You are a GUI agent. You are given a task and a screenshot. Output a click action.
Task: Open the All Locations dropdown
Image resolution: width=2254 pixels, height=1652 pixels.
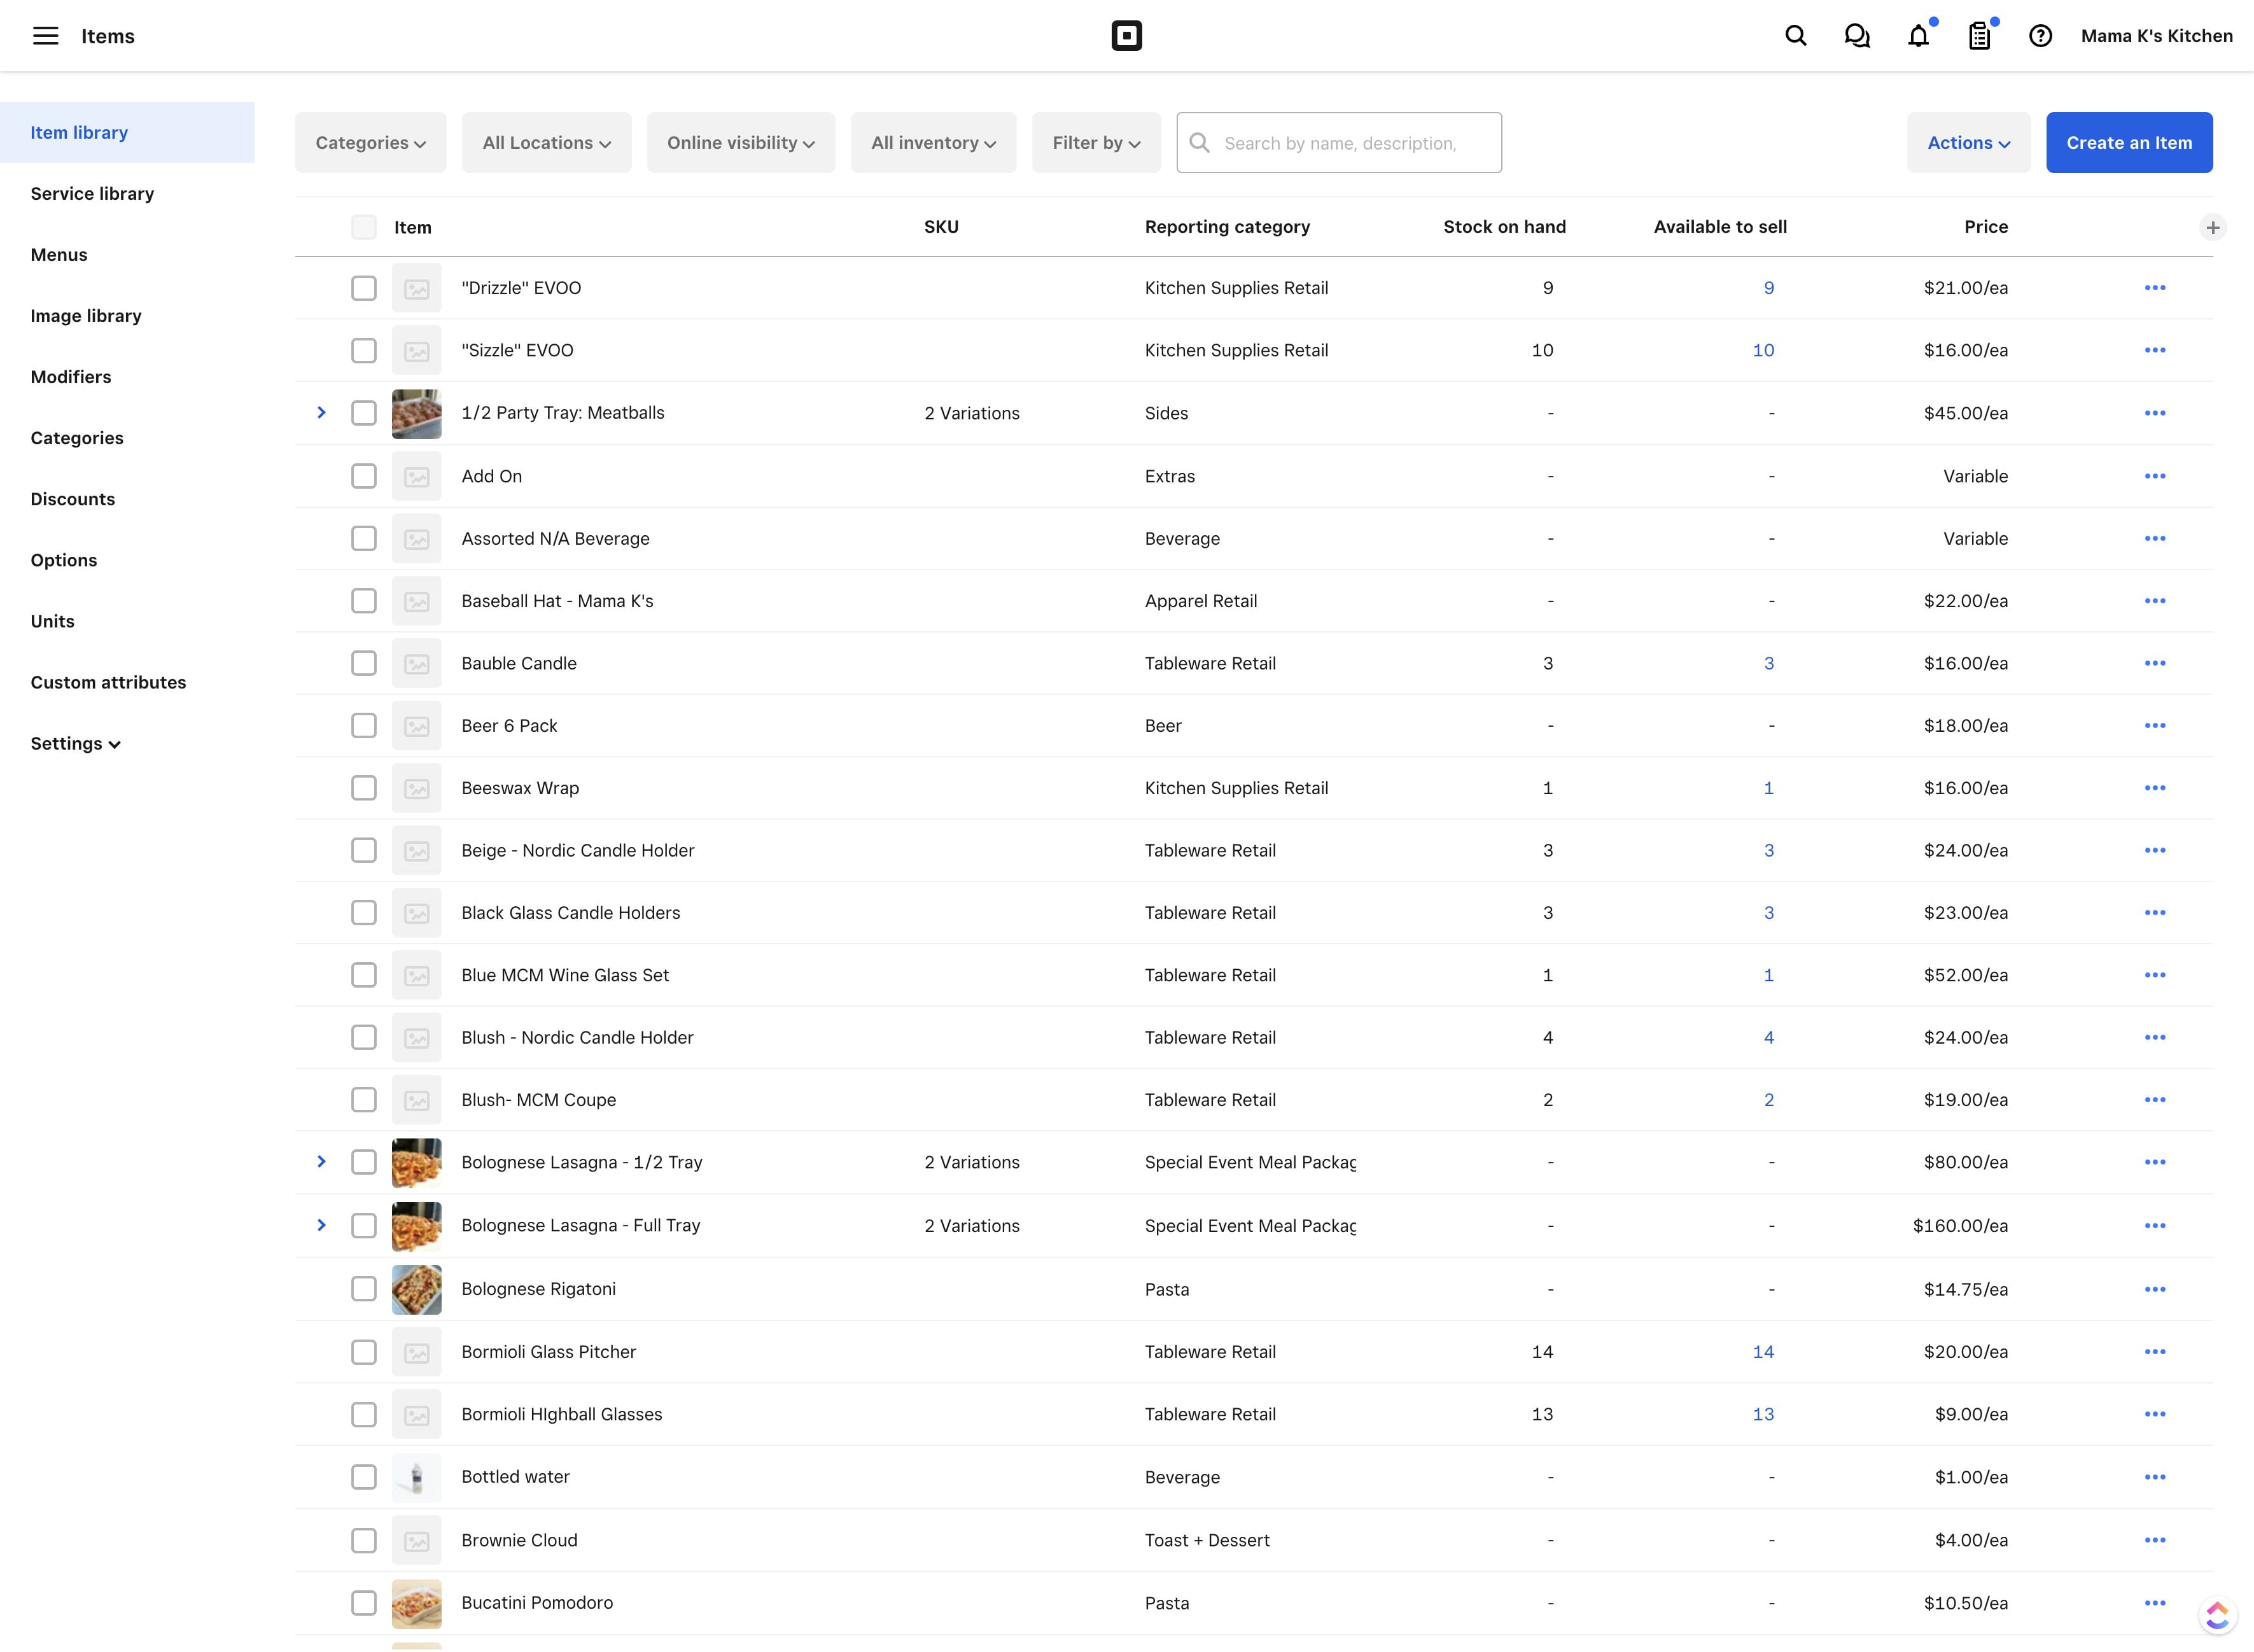pyautogui.click(x=546, y=143)
